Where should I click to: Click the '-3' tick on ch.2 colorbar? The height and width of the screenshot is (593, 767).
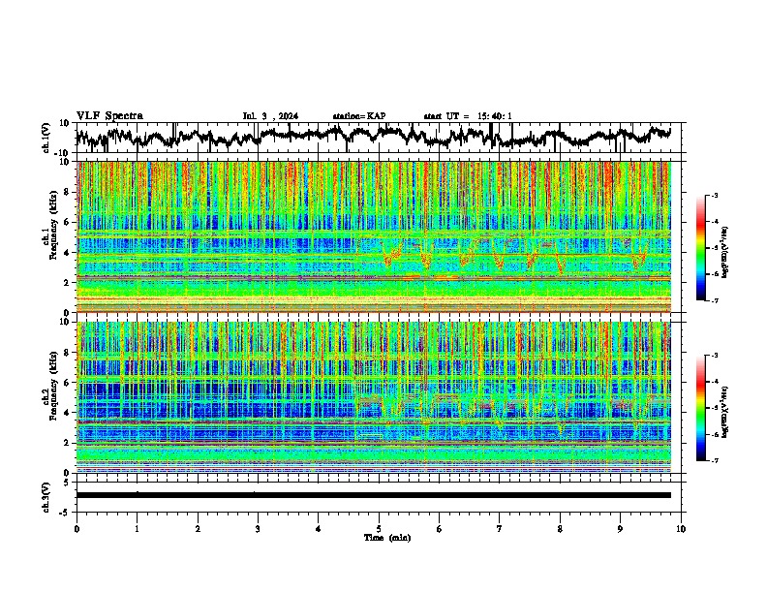714,356
